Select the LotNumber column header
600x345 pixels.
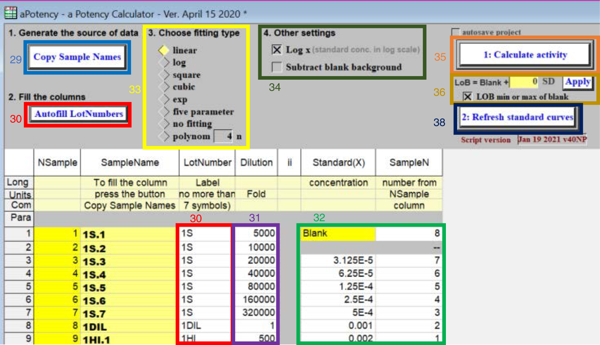coord(207,163)
